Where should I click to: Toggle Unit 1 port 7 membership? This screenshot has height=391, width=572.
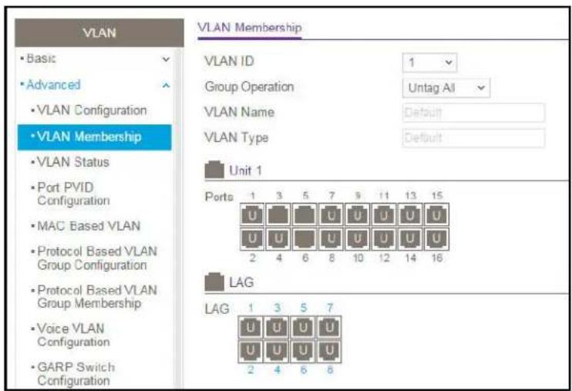[331, 215]
